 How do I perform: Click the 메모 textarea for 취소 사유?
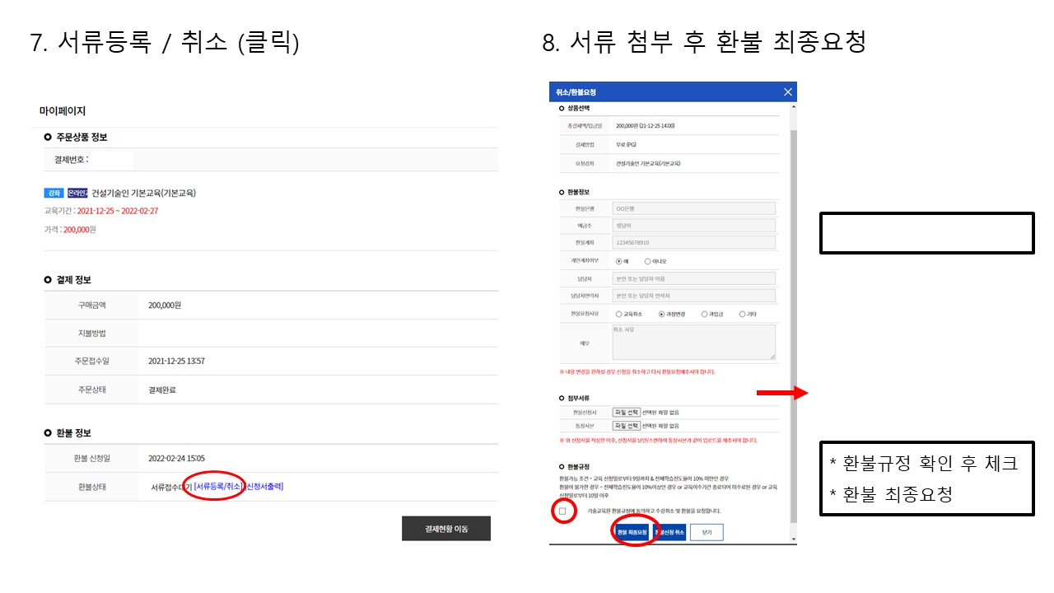pos(693,342)
